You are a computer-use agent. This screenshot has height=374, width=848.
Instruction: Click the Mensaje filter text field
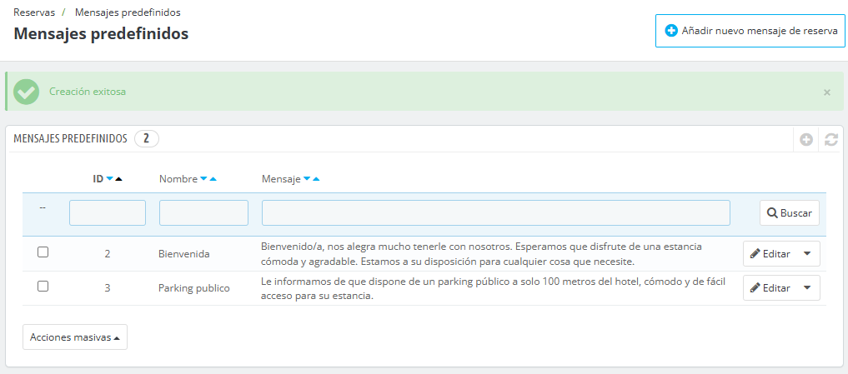(x=495, y=213)
